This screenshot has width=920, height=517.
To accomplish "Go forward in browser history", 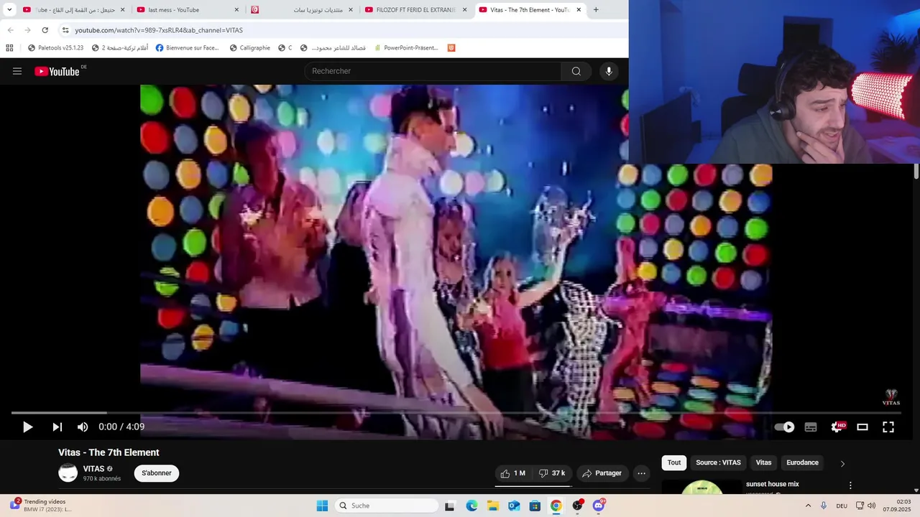I will (x=27, y=30).
